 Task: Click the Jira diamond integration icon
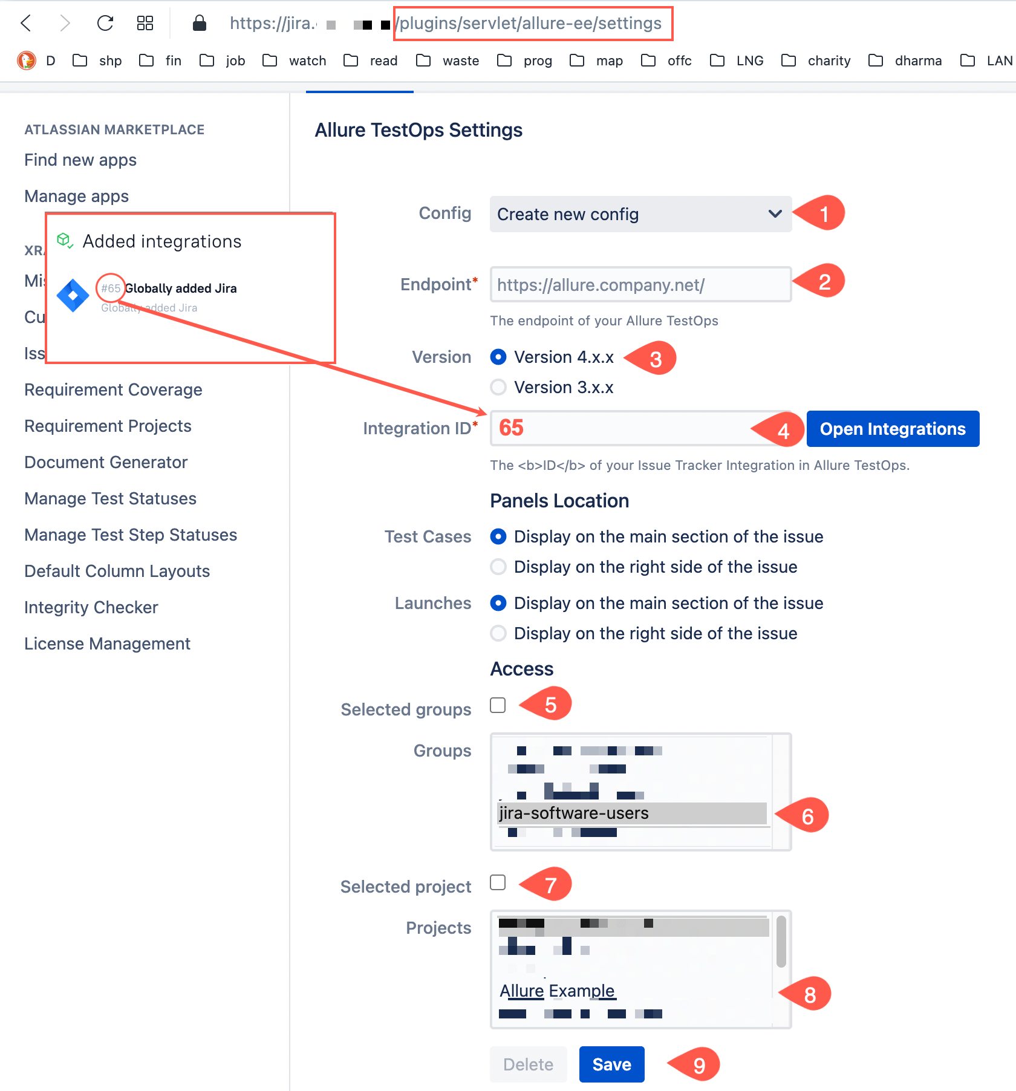pyautogui.click(x=73, y=296)
